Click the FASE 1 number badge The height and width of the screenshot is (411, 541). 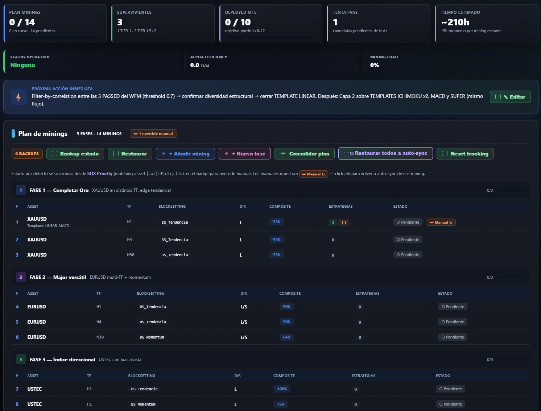tap(21, 190)
